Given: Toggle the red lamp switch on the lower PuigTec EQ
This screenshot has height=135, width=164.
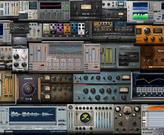Looking at the screenshot, I should [x=84, y=98].
